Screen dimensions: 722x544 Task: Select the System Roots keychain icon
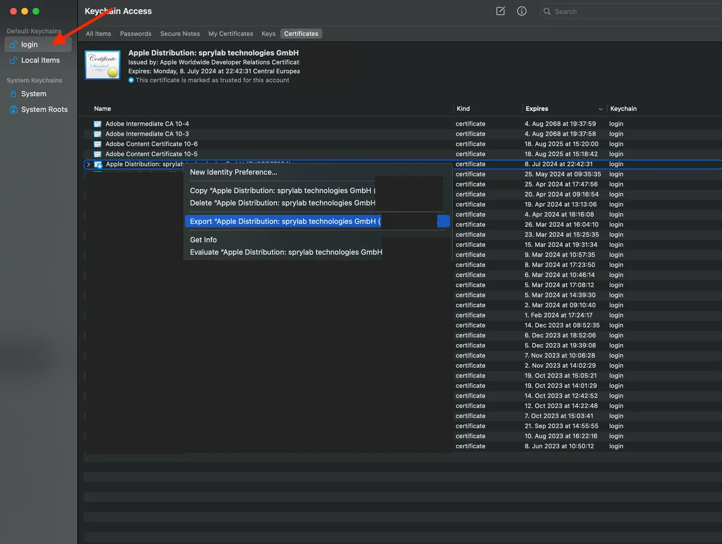tap(12, 109)
